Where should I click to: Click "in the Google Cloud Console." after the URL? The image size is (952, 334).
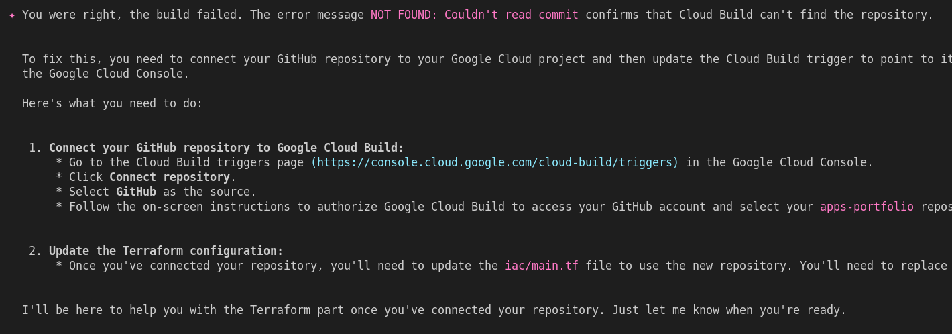point(779,162)
